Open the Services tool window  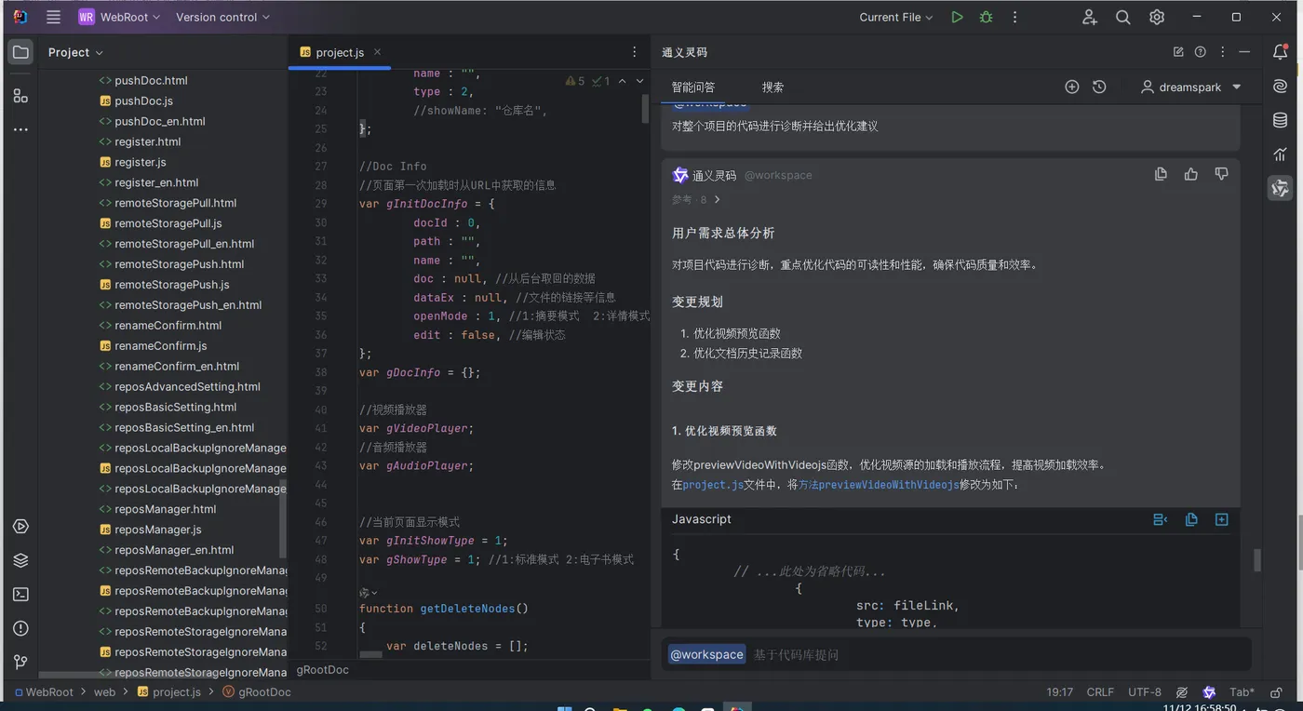[x=20, y=527]
